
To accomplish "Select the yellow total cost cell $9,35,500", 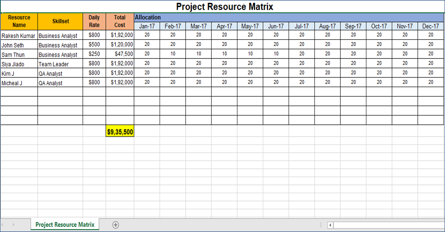I will tap(120, 132).
